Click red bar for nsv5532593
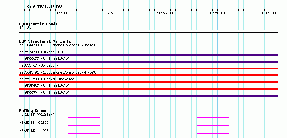The image size is (287, 138). click(x=148, y=82)
